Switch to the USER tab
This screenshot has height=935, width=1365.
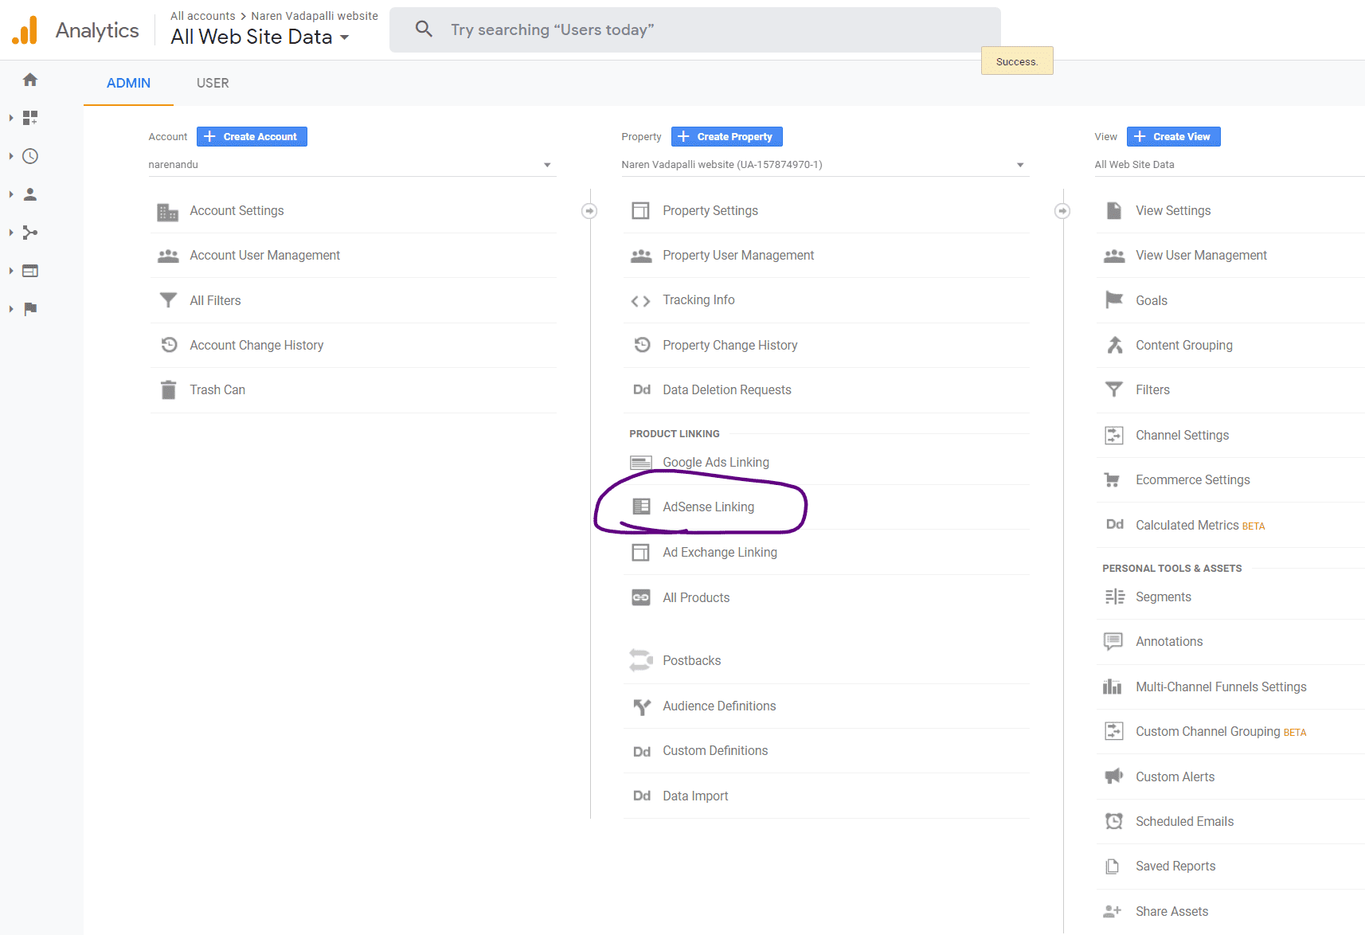click(x=213, y=83)
